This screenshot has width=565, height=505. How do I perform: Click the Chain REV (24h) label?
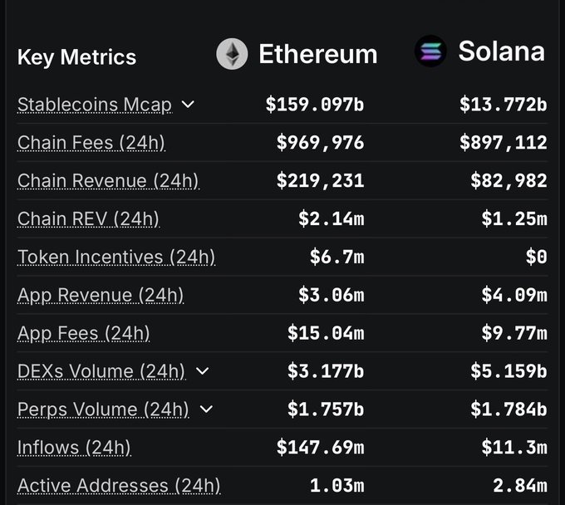coord(88,219)
